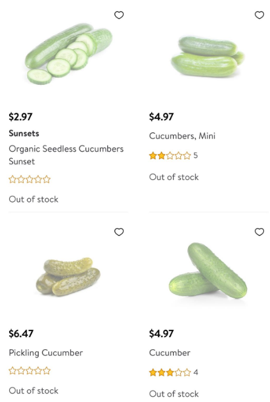
Task: Favorite the Organic Seedless Cucumbers heart icon
Action: pyautogui.click(x=119, y=15)
